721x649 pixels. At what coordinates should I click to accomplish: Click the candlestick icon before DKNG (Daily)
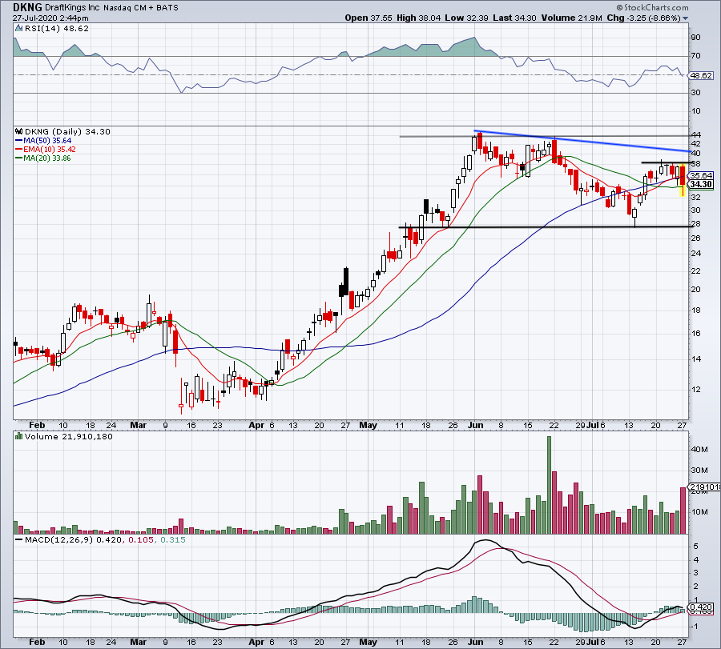pos(19,131)
